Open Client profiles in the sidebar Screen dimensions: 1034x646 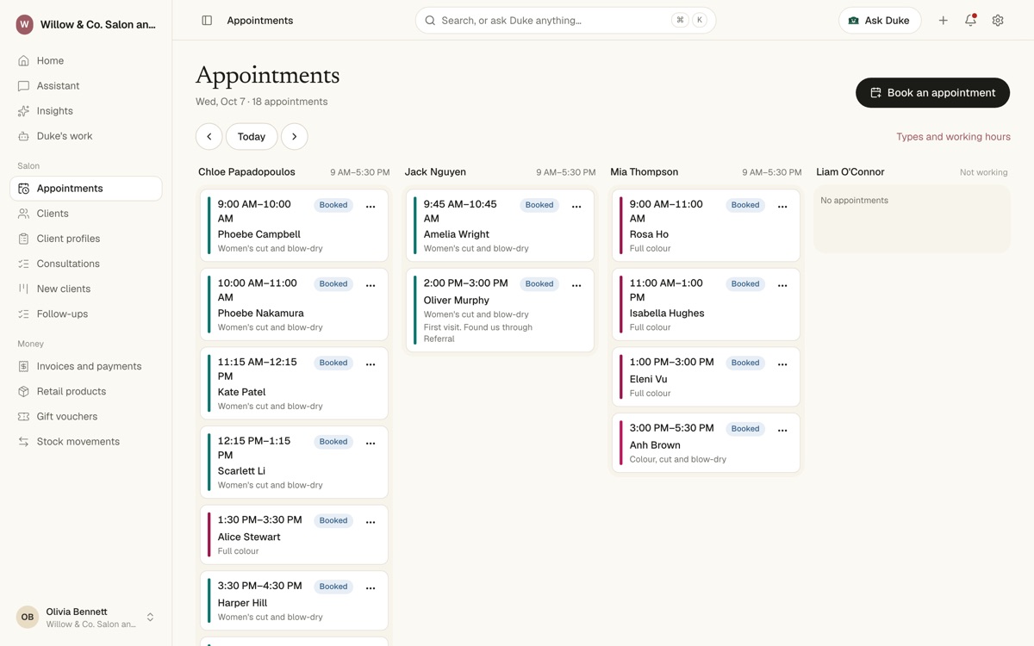pos(86,239)
